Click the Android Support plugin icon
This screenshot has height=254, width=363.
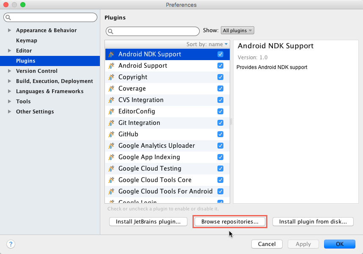click(111, 66)
